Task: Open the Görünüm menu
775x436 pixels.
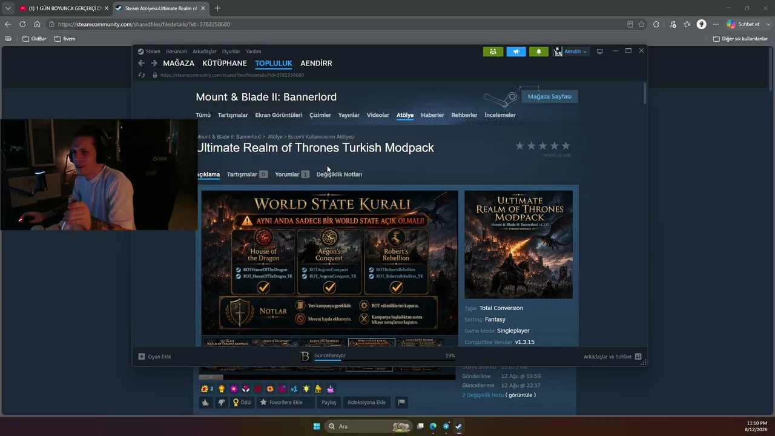Action: [x=176, y=51]
